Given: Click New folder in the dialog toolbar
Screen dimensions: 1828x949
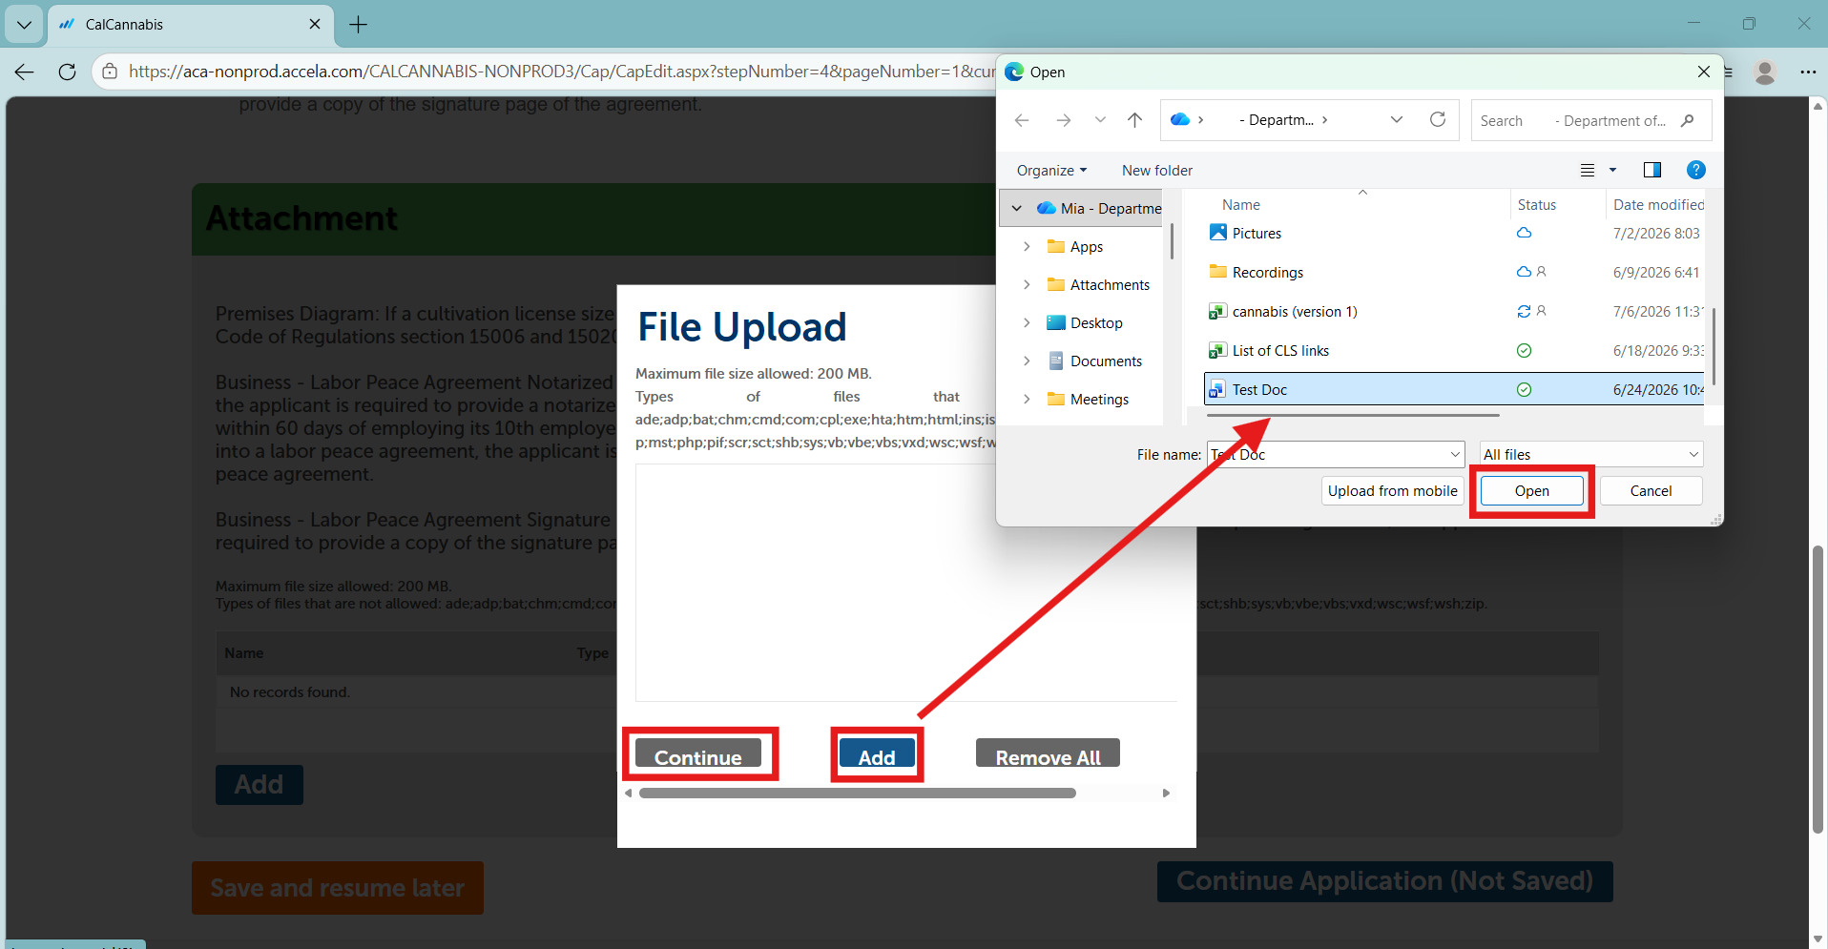Looking at the screenshot, I should (x=1157, y=171).
